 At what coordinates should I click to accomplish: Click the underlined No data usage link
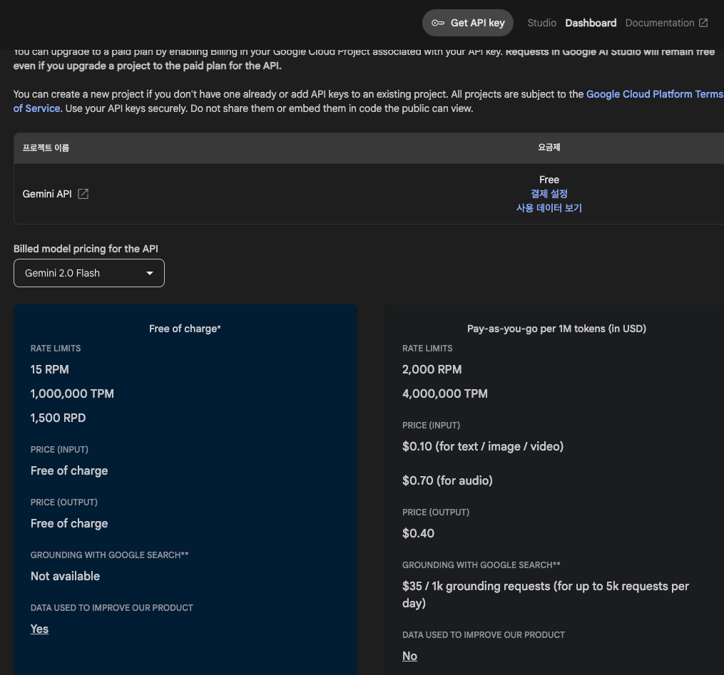[409, 656]
